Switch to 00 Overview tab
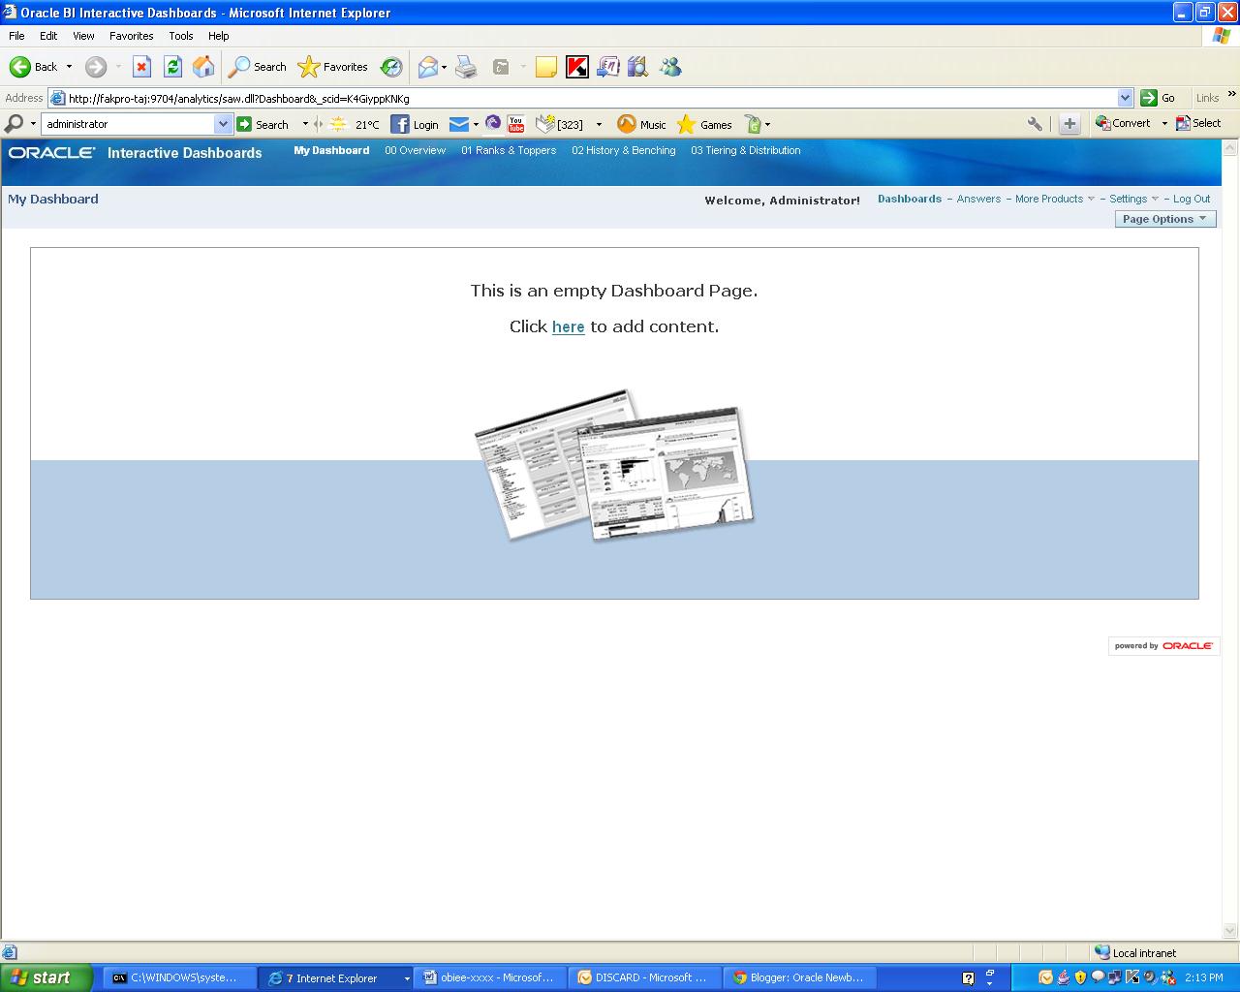This screenshot has height=992, width=1240. [415, 150]
